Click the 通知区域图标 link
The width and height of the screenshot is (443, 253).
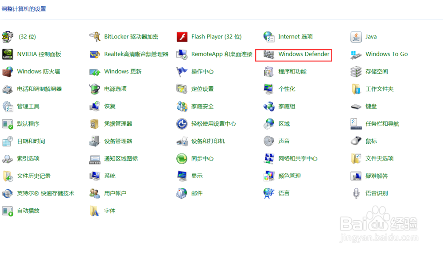click(121, 158)
